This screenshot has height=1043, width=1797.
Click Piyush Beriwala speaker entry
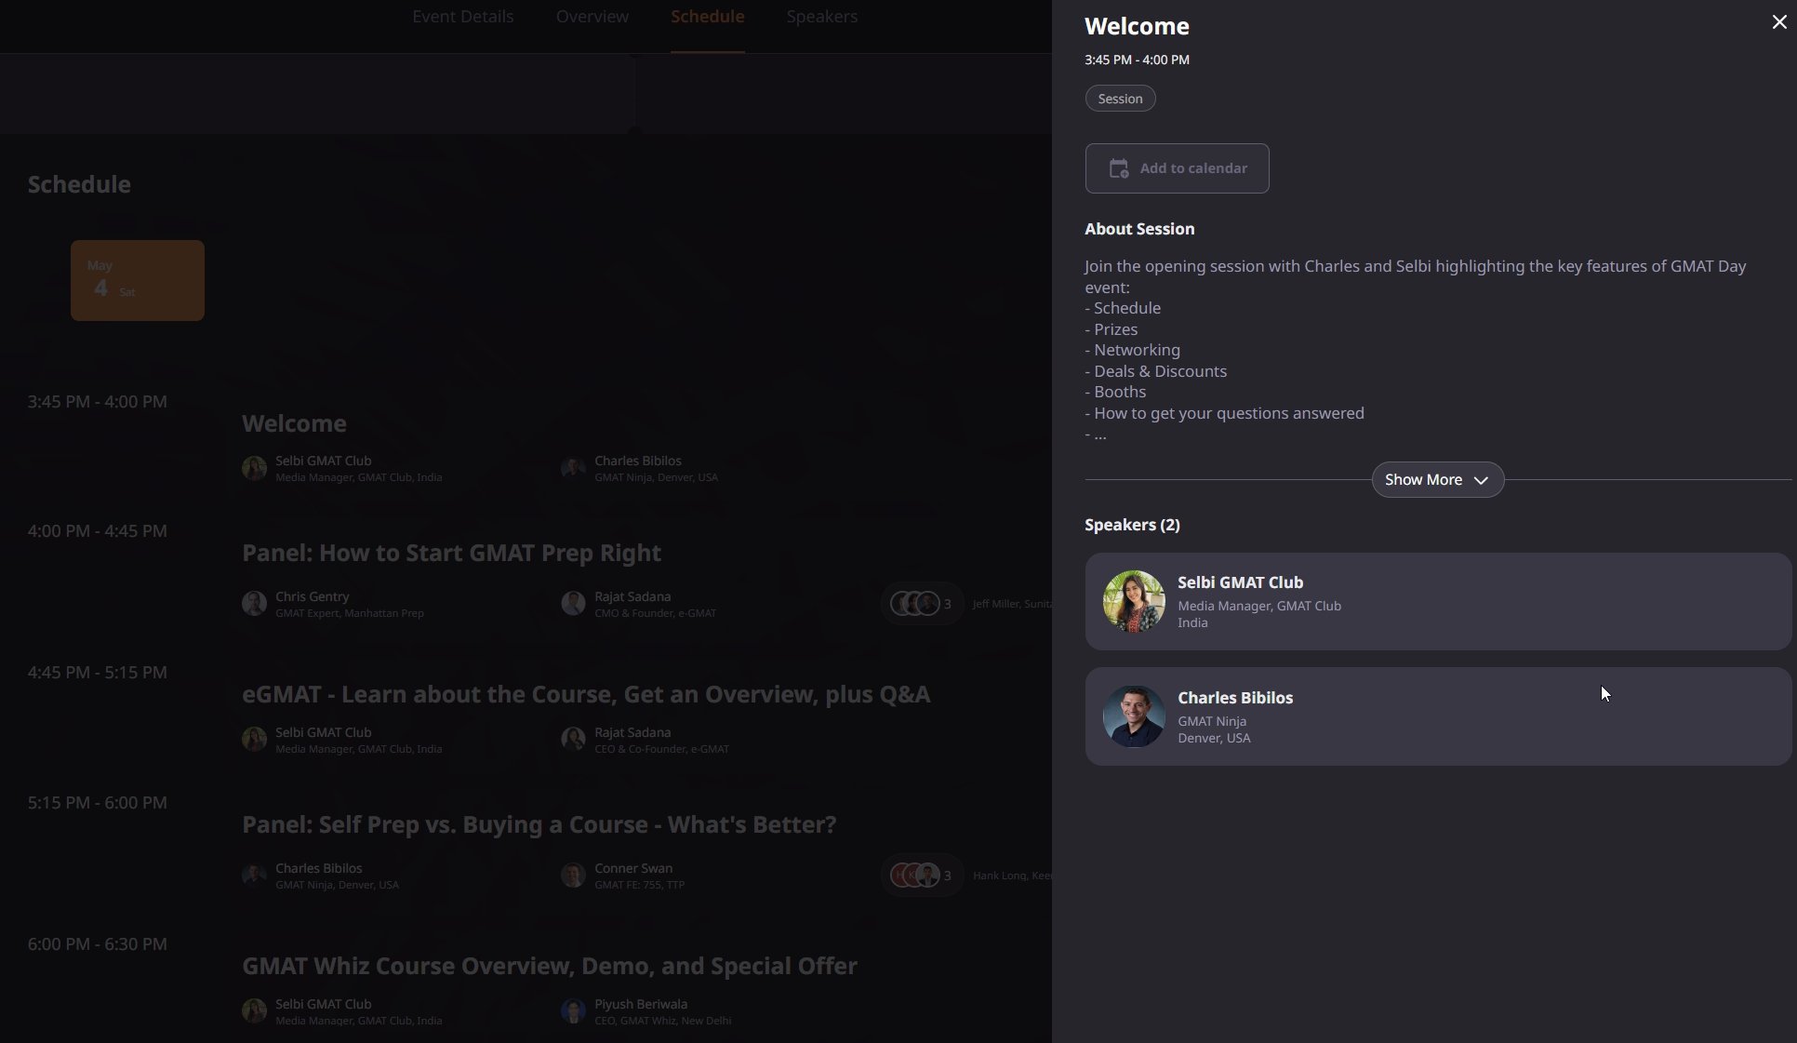[646, 1011]
